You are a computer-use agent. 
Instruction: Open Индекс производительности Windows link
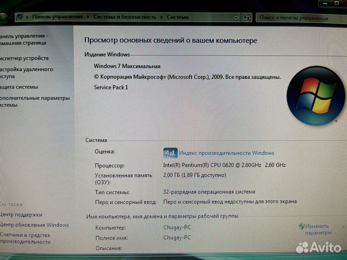(227, 153)
